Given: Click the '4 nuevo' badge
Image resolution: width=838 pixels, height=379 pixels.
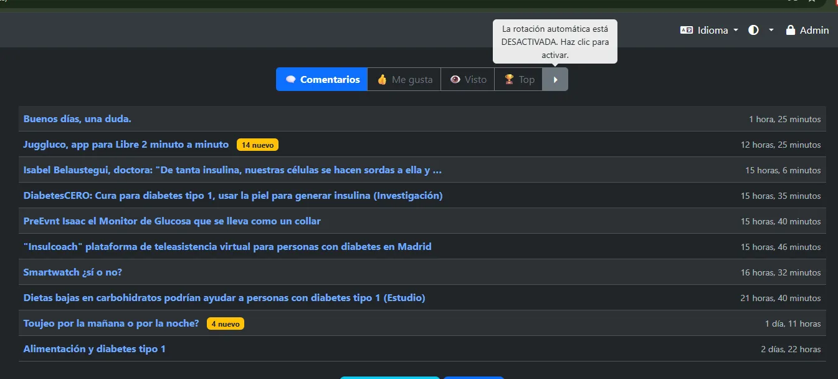Looking at the screenshot, I should click(226, 324).
